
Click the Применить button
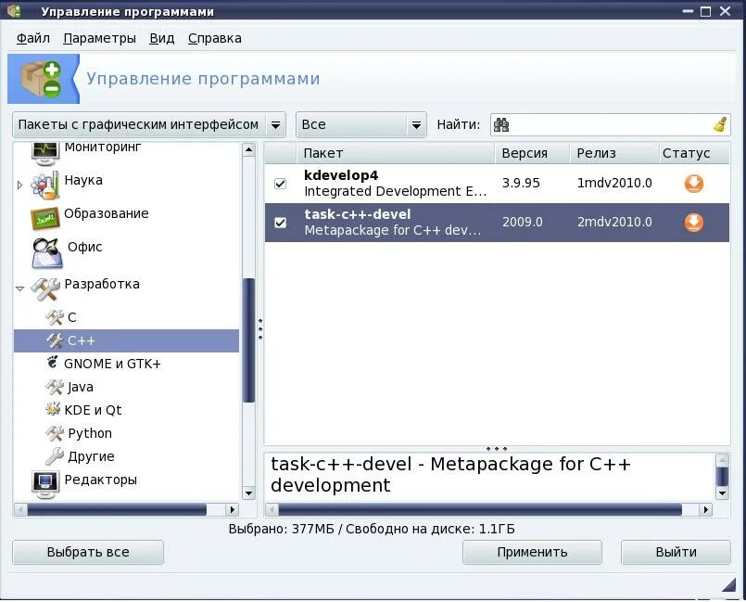532,552
